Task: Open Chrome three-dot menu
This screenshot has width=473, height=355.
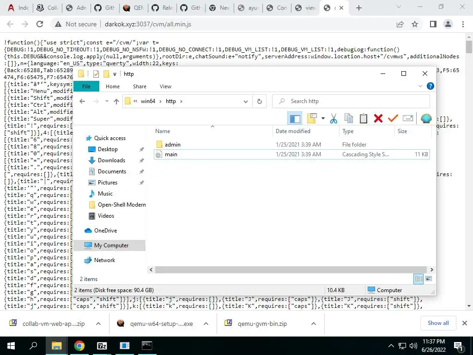Action: click(463, 24)
